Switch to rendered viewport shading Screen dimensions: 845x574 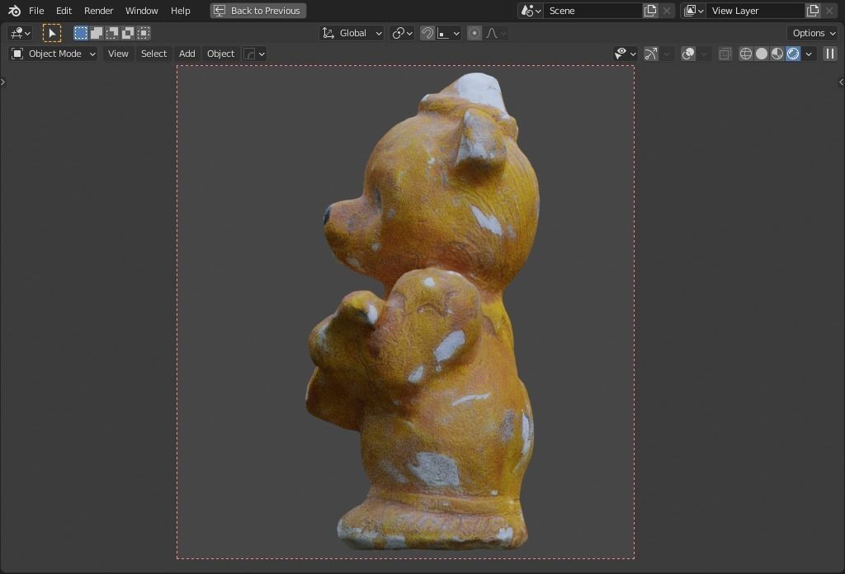[x=793, y=54]
